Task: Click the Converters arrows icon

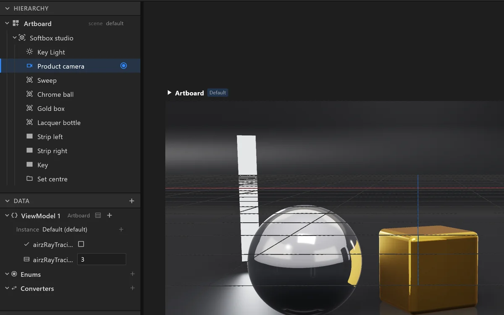Action: [x=14, y=288]
